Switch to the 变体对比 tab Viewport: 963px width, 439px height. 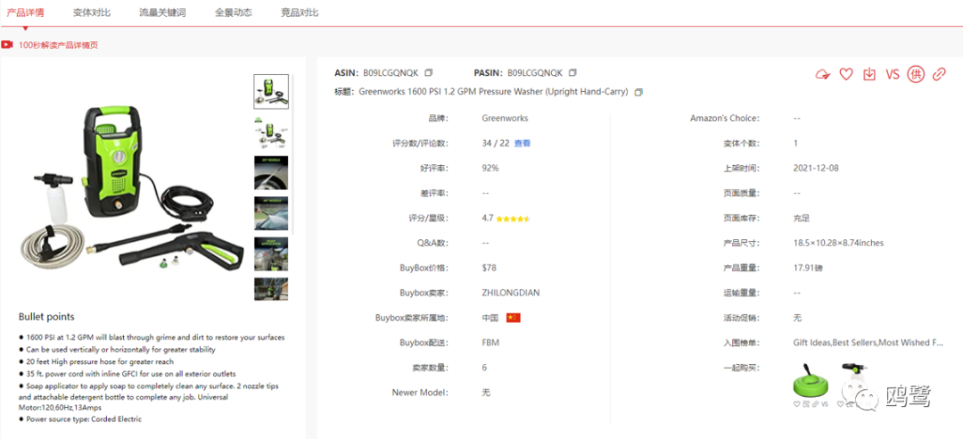[x=92, y=12]
